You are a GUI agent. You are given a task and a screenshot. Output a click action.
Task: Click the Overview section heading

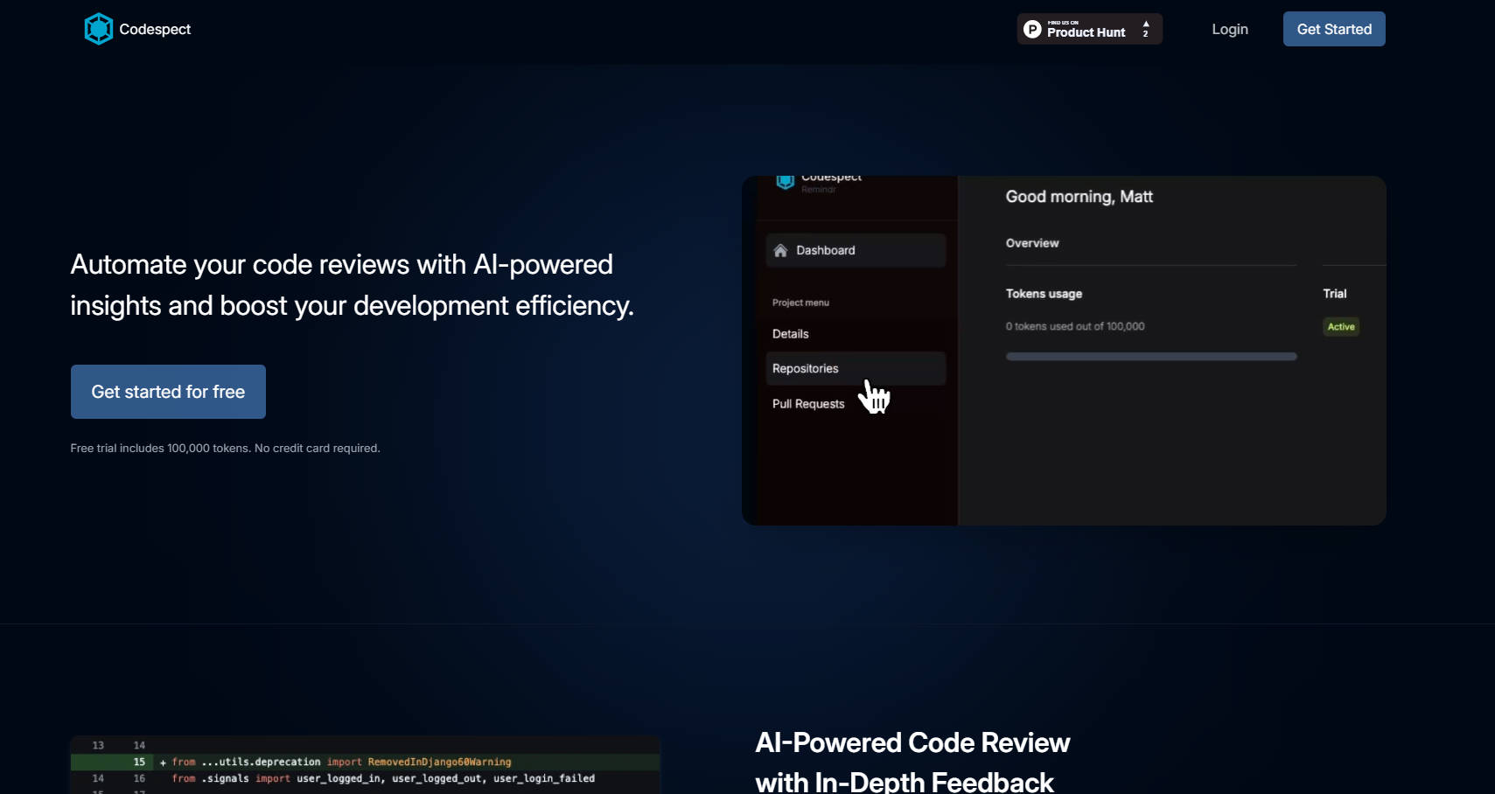1031,243
